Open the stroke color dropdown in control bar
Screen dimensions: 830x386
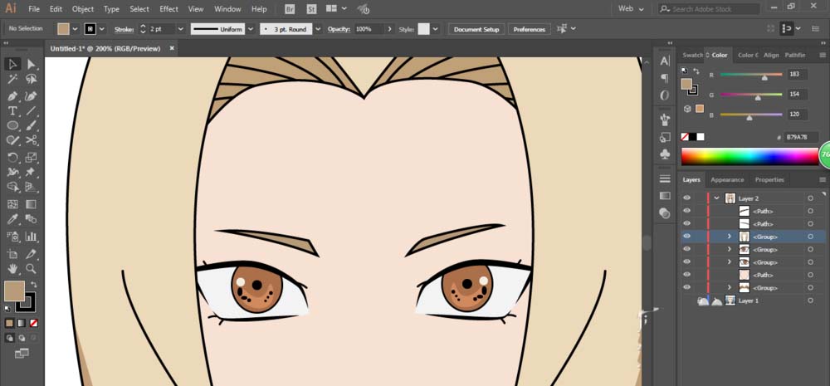tap(101, 29)
